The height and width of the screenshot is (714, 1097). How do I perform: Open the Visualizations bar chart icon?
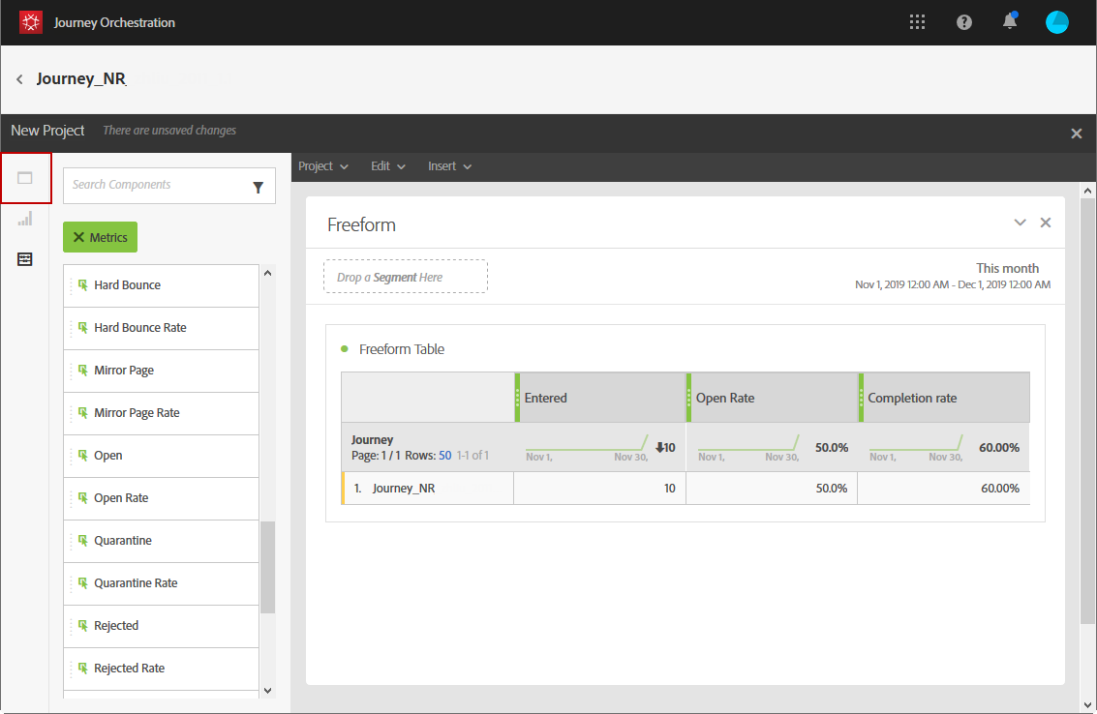[x=25, y=219]
